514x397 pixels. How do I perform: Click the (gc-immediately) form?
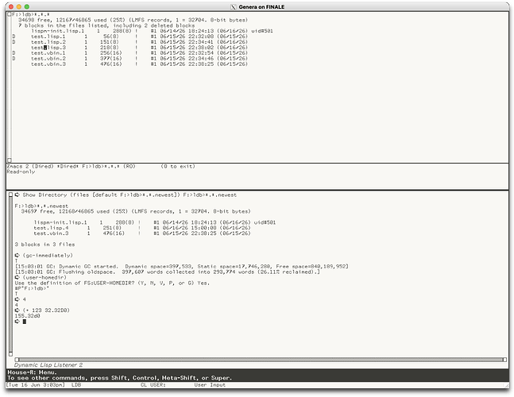(x=48, y=255)
